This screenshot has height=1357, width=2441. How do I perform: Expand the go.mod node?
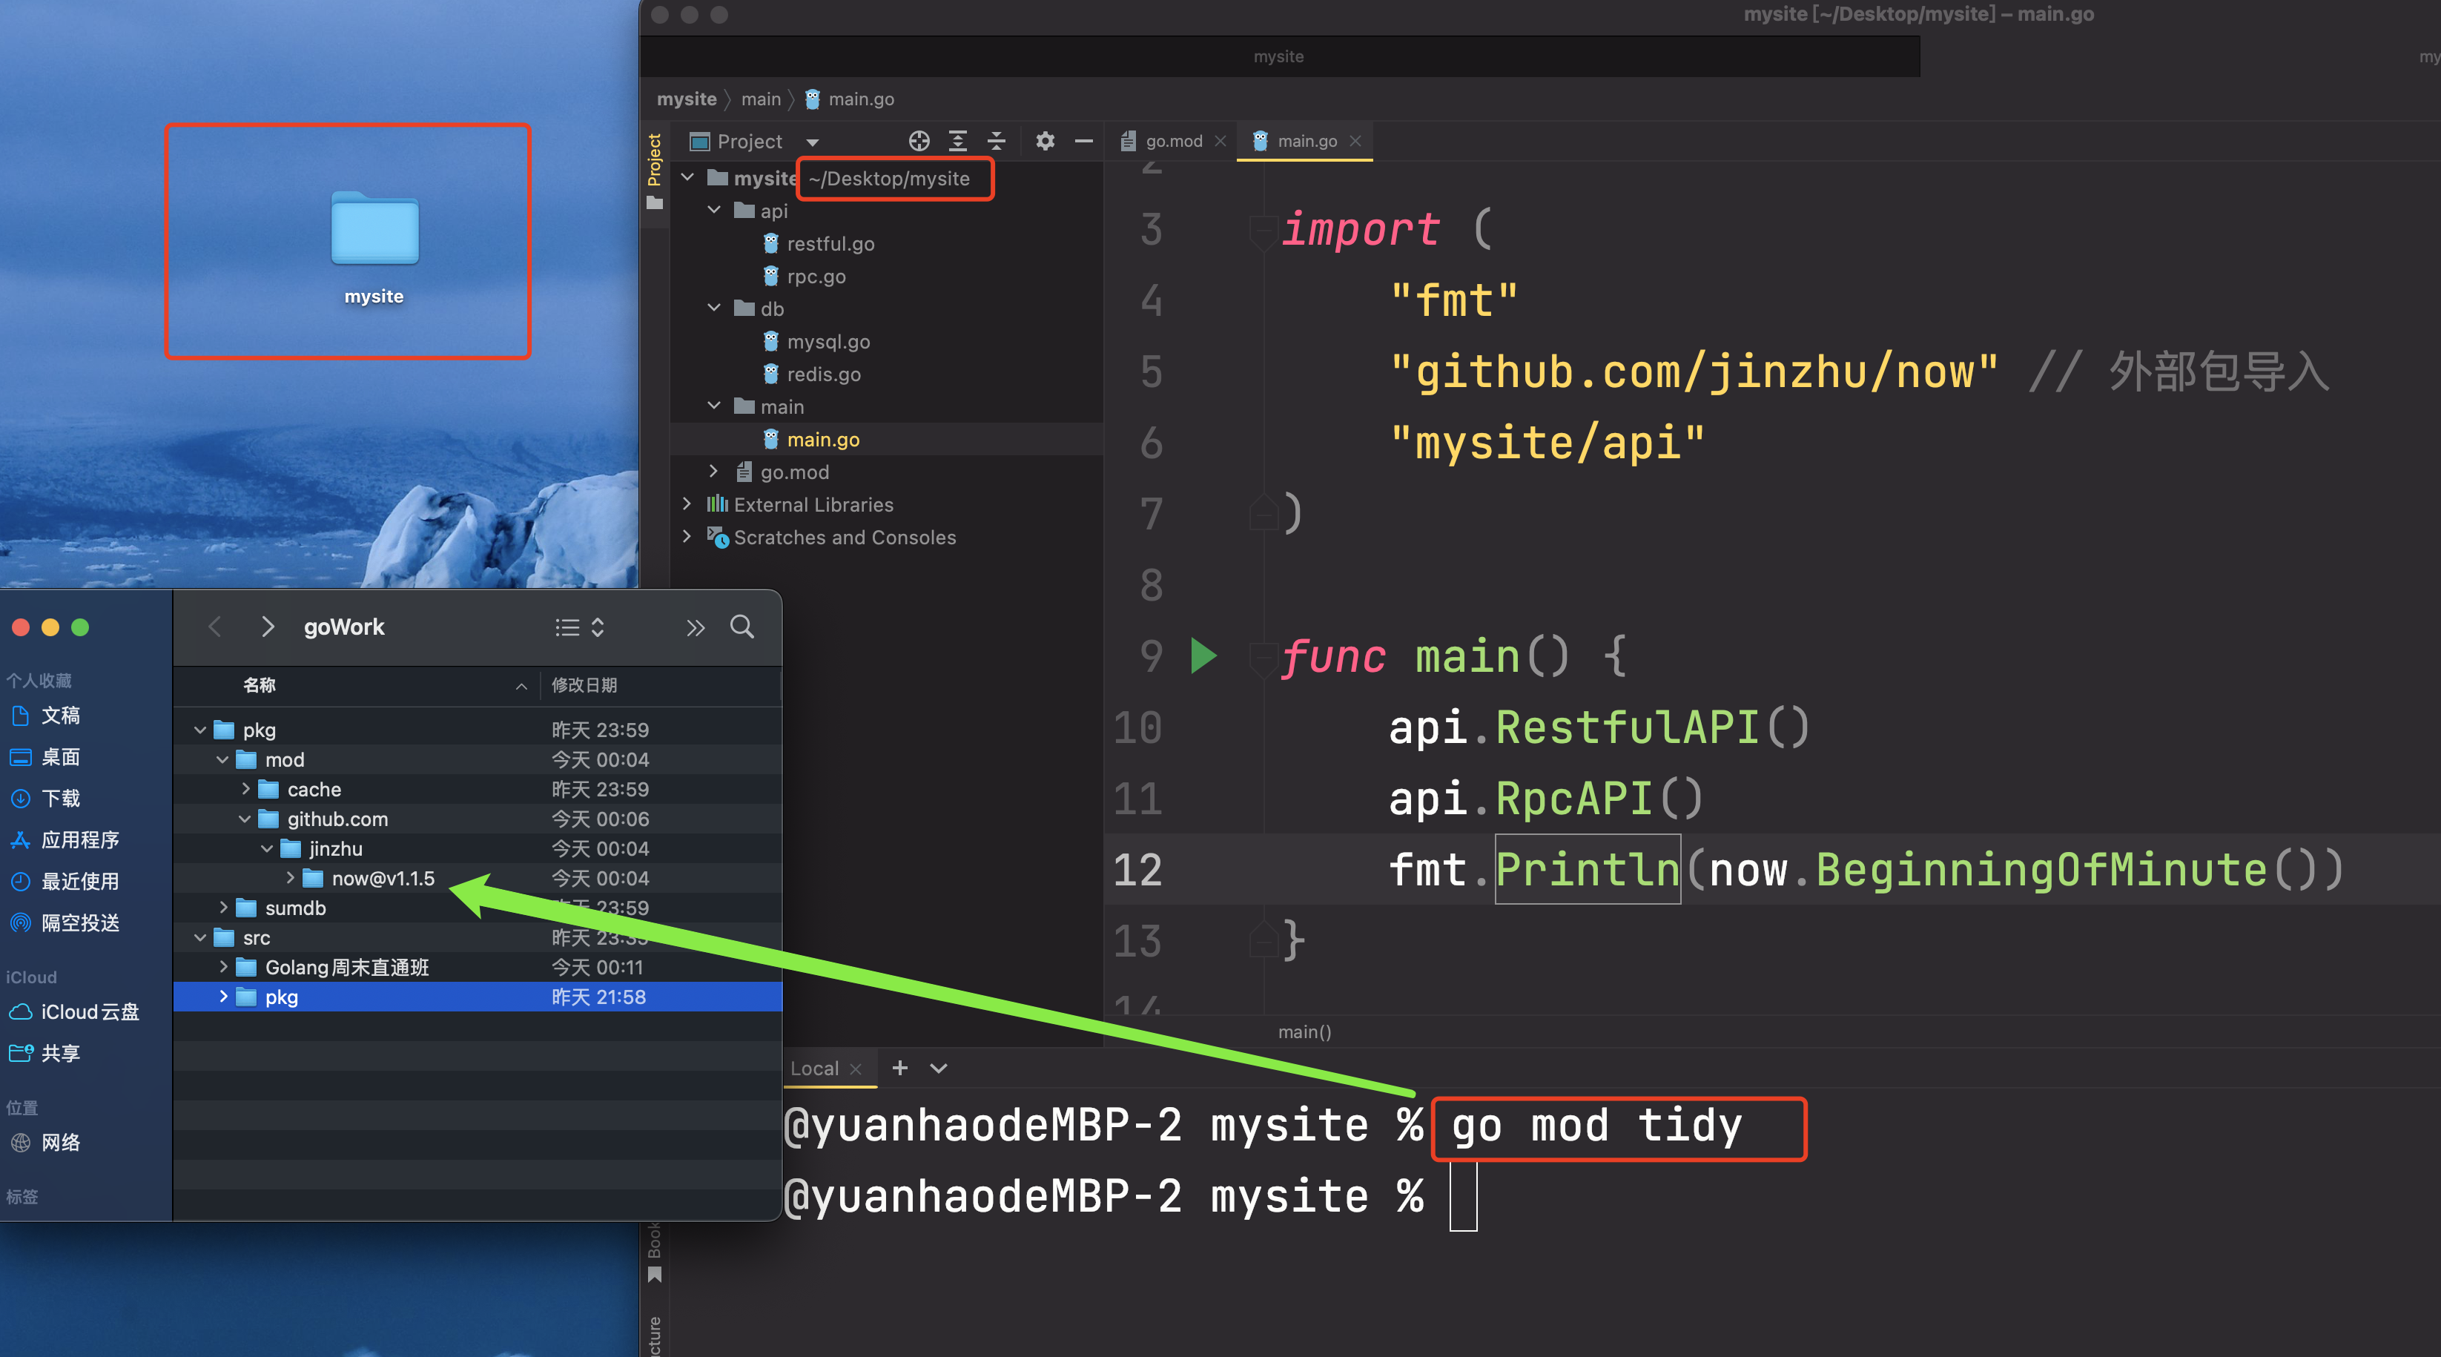(715, 472)
